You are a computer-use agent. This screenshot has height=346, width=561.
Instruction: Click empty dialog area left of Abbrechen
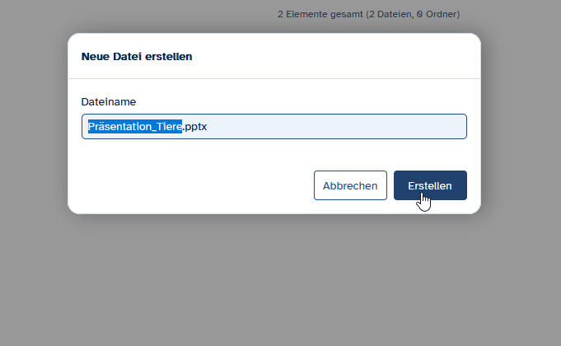coord(189,185)
